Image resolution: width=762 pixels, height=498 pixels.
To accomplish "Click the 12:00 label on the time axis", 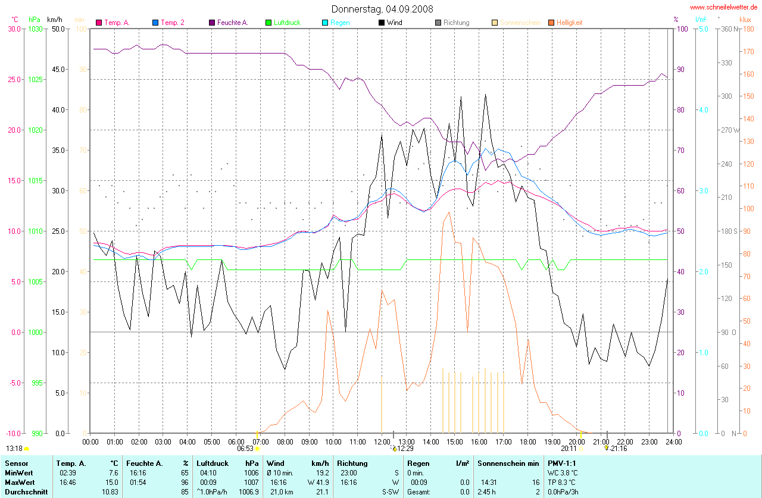I will coord(382,441).
